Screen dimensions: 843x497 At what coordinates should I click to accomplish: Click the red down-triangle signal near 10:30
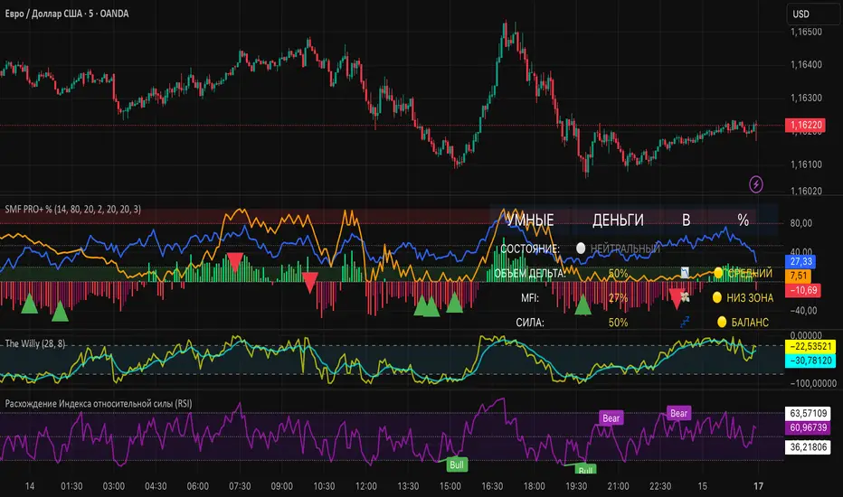[x=309, y=282]
